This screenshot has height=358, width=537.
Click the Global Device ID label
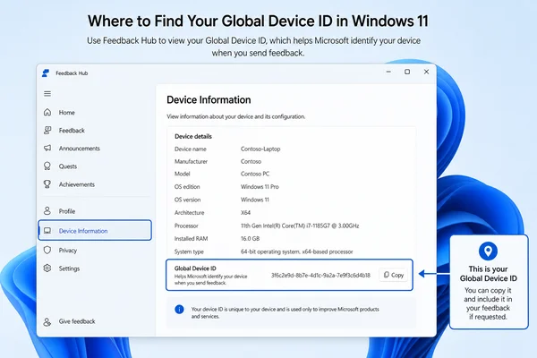pyautogui.click(x=195, y=268)
